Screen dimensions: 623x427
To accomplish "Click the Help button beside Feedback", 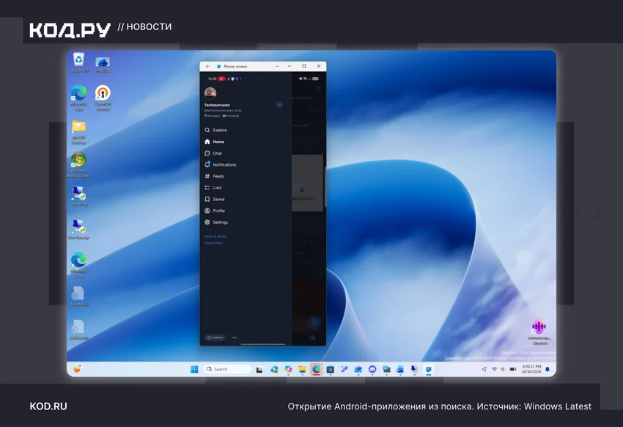I will pos(234,337).
